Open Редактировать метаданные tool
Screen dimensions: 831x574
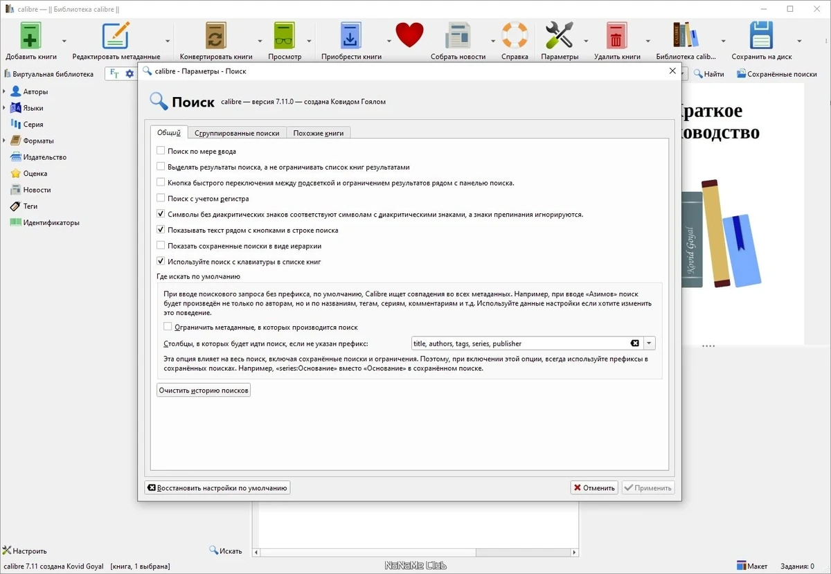(x=116, y=35)
